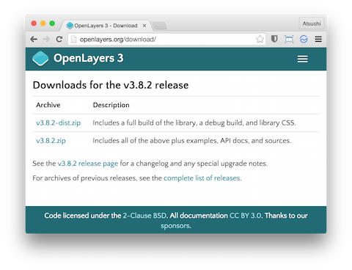352x270 pixels.
Task: Expand the OpenLayers site navigation menu
Action: (x=302, y=59)
